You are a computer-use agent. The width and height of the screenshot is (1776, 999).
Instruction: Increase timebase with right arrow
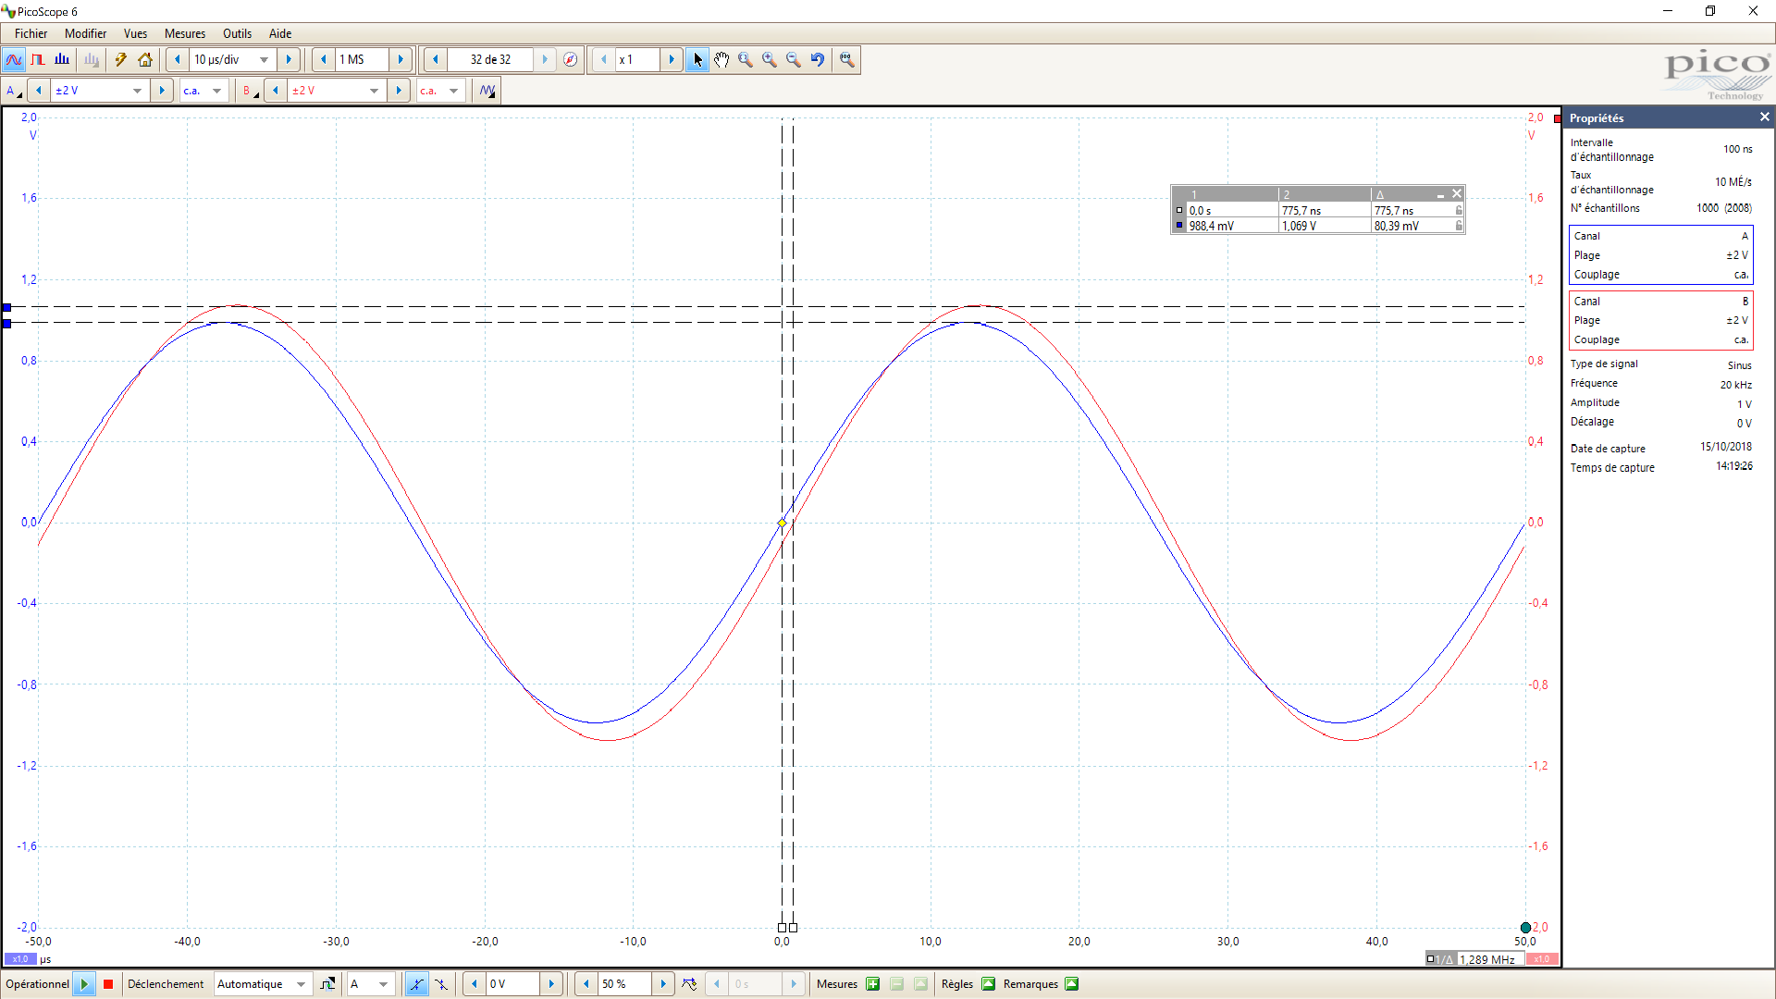pos(289,60)
